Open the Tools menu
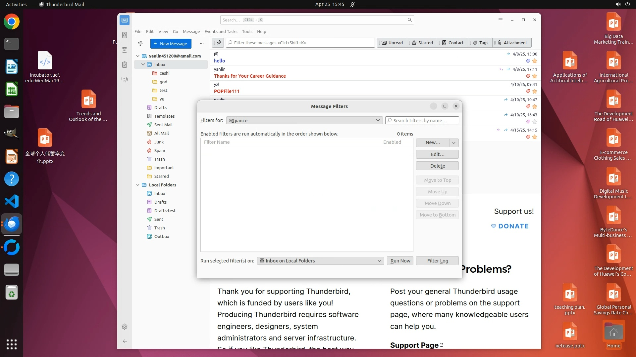The height and width of the screenshot is (357, 636). tap(247, 31)
